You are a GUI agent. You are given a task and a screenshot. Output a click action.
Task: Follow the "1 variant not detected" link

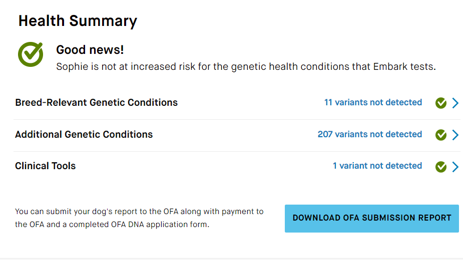click(377, 166)
